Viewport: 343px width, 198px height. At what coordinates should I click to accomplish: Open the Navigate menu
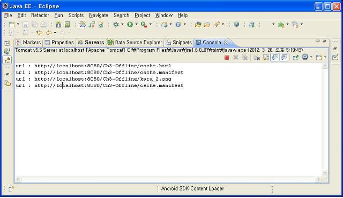[x=99, y=15]
